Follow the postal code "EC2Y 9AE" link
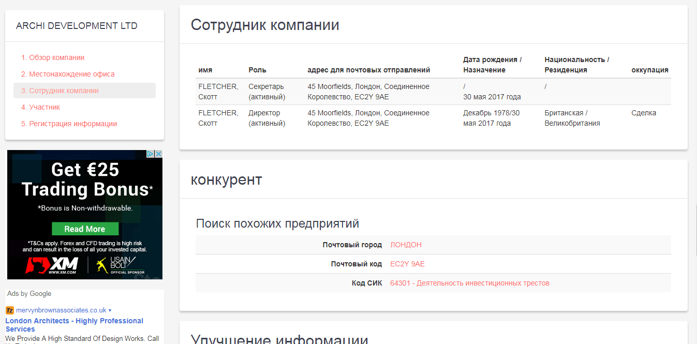This screenshot has width=697, height=344. [x=407, y=263]
